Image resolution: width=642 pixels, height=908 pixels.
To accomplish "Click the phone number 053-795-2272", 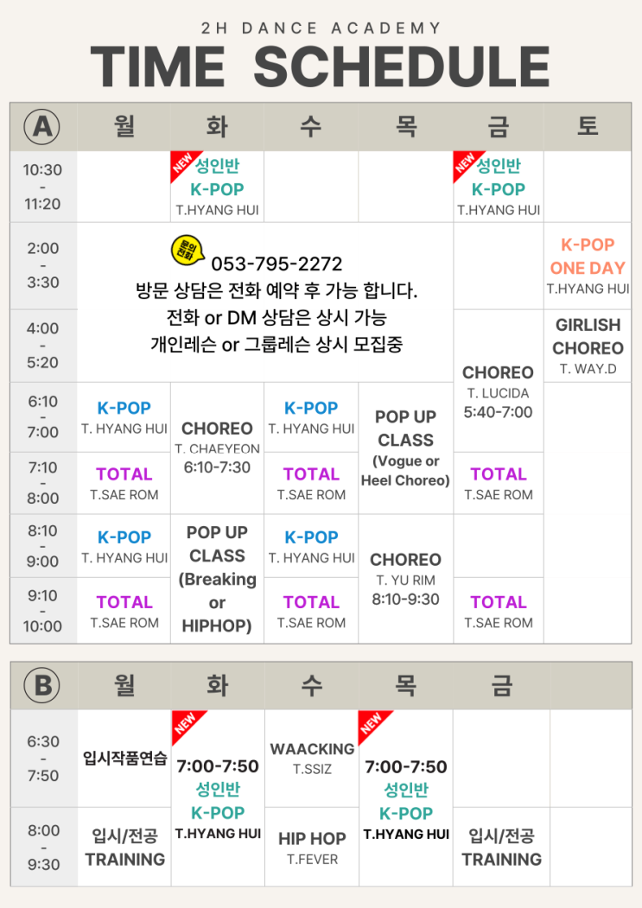I will coord(277,264).
